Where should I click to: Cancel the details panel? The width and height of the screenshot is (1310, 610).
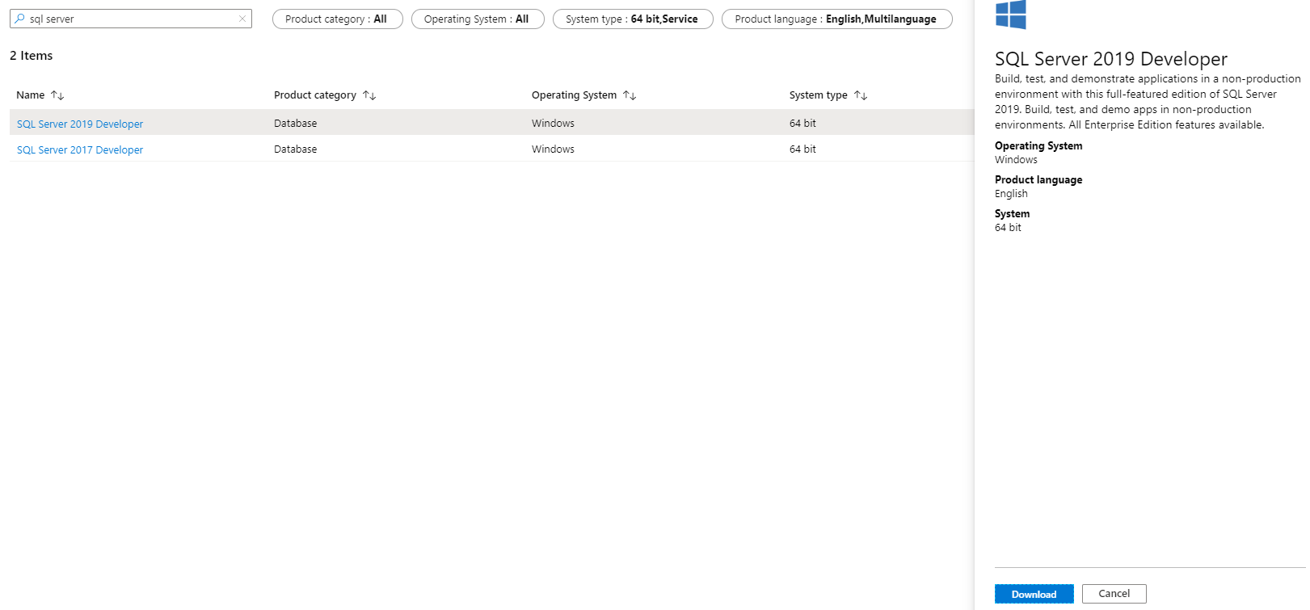(1114, 594)
